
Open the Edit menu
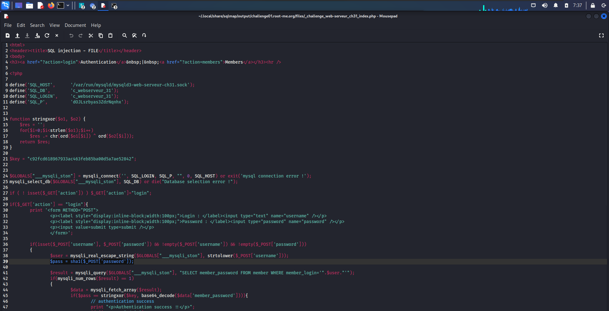[x=21, y=25]
